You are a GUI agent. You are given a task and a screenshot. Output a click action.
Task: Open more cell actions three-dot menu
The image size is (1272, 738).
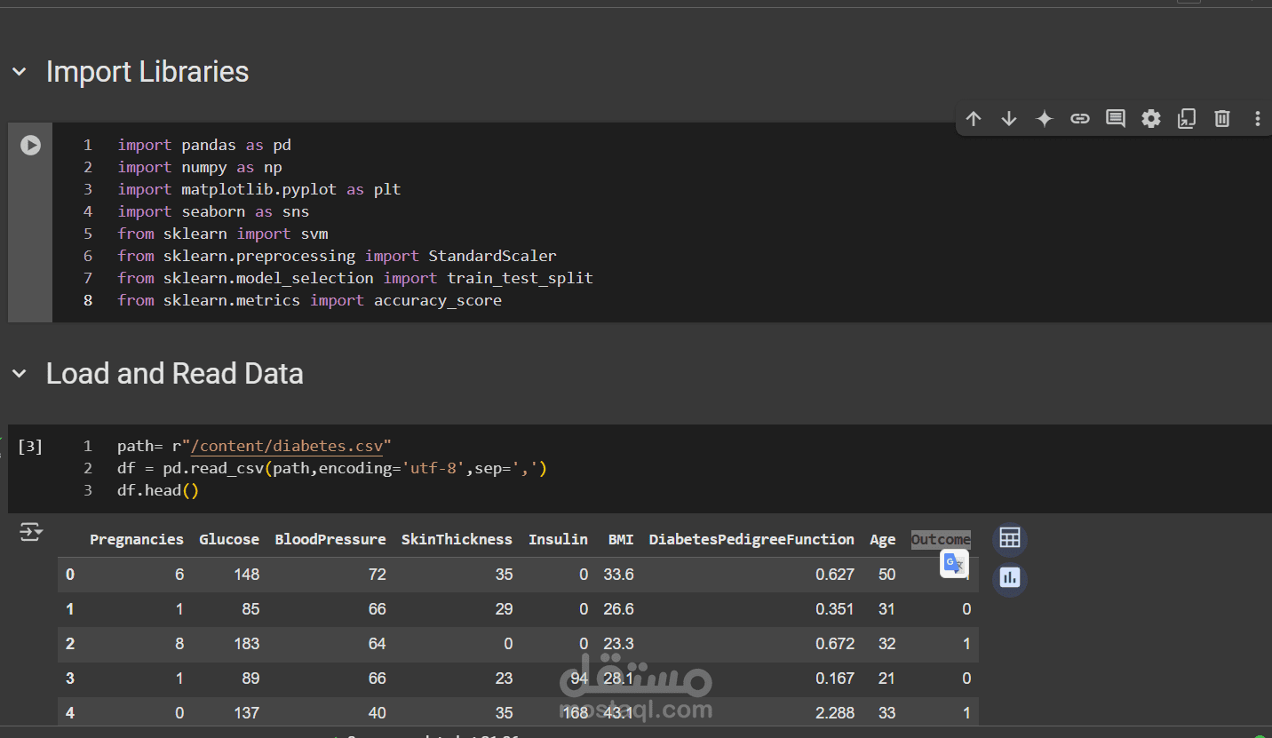pos(1257,119)
